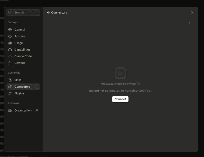Go back using the Connectors arrow
The height and width of the screenshot is (157, 204).
(48, 13)
